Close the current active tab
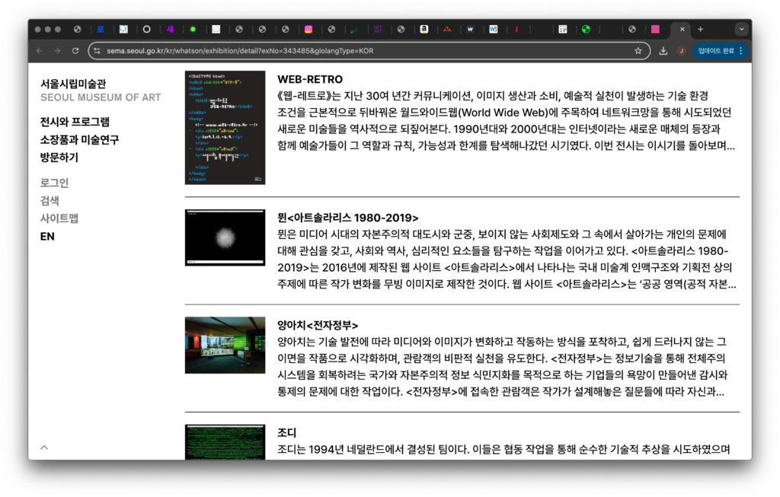The width and height of the screenshot is (780, 497). coord(682,30)
